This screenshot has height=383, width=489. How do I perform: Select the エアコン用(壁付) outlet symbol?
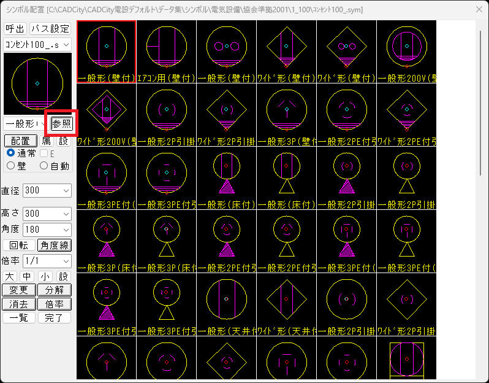166,52
